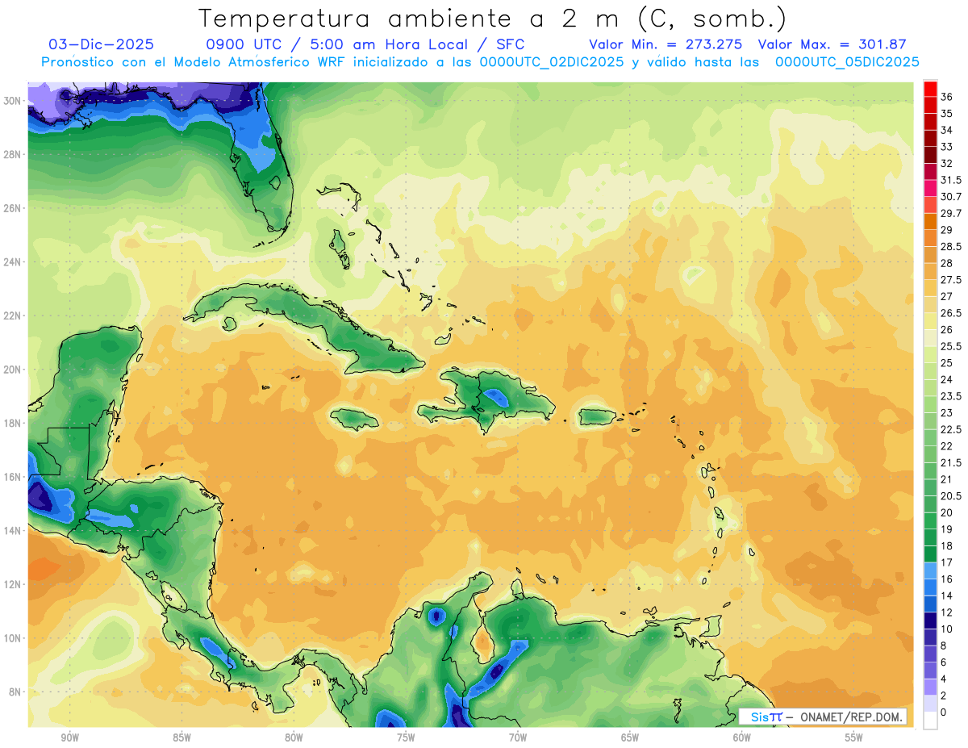The image size is (968, 748).
Task: Click the legend value '22.5'
Action: point(951,429)
